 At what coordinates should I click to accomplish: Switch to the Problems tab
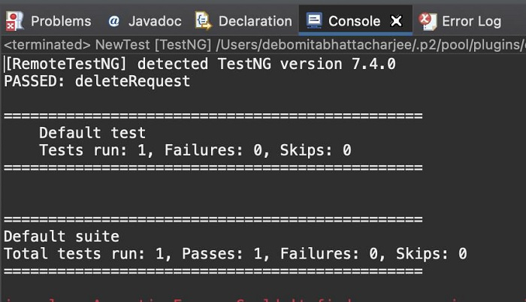click(61, 21)
